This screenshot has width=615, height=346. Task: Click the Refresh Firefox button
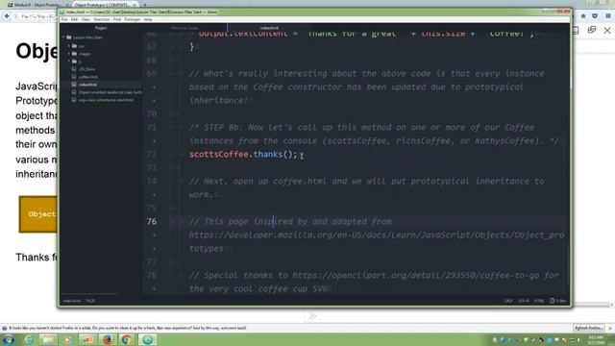(x=588, y=328)
